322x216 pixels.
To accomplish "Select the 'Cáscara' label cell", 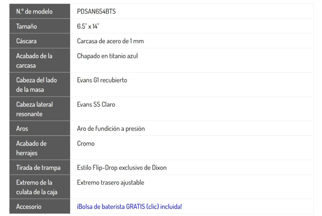I will pos(26,41).
